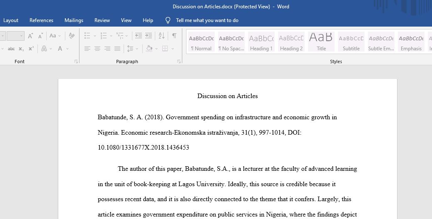
Task: Clear all formatting with eraser icon
Action: point(72,36)
